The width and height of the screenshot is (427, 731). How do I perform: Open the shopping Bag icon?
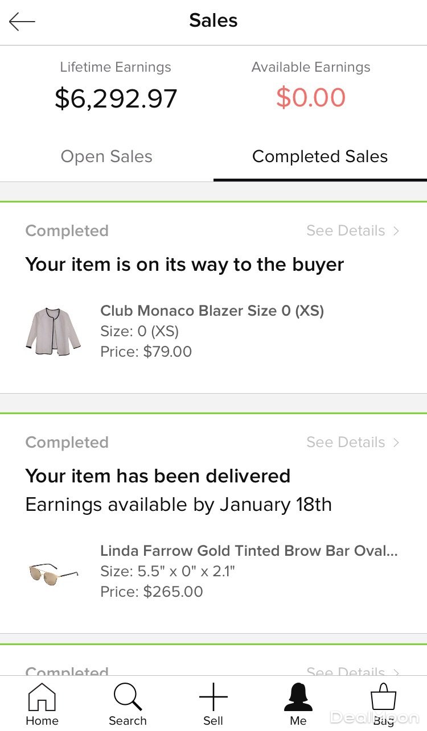(383, 697)
